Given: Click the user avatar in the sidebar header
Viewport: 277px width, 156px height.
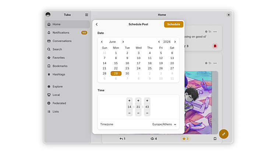Looking at the screenshot, I should pyautogui.click(x=48, y=15).
